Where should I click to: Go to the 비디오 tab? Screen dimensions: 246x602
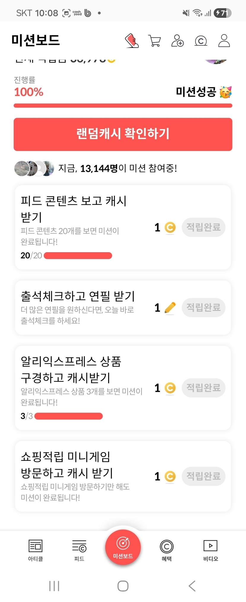210,550
